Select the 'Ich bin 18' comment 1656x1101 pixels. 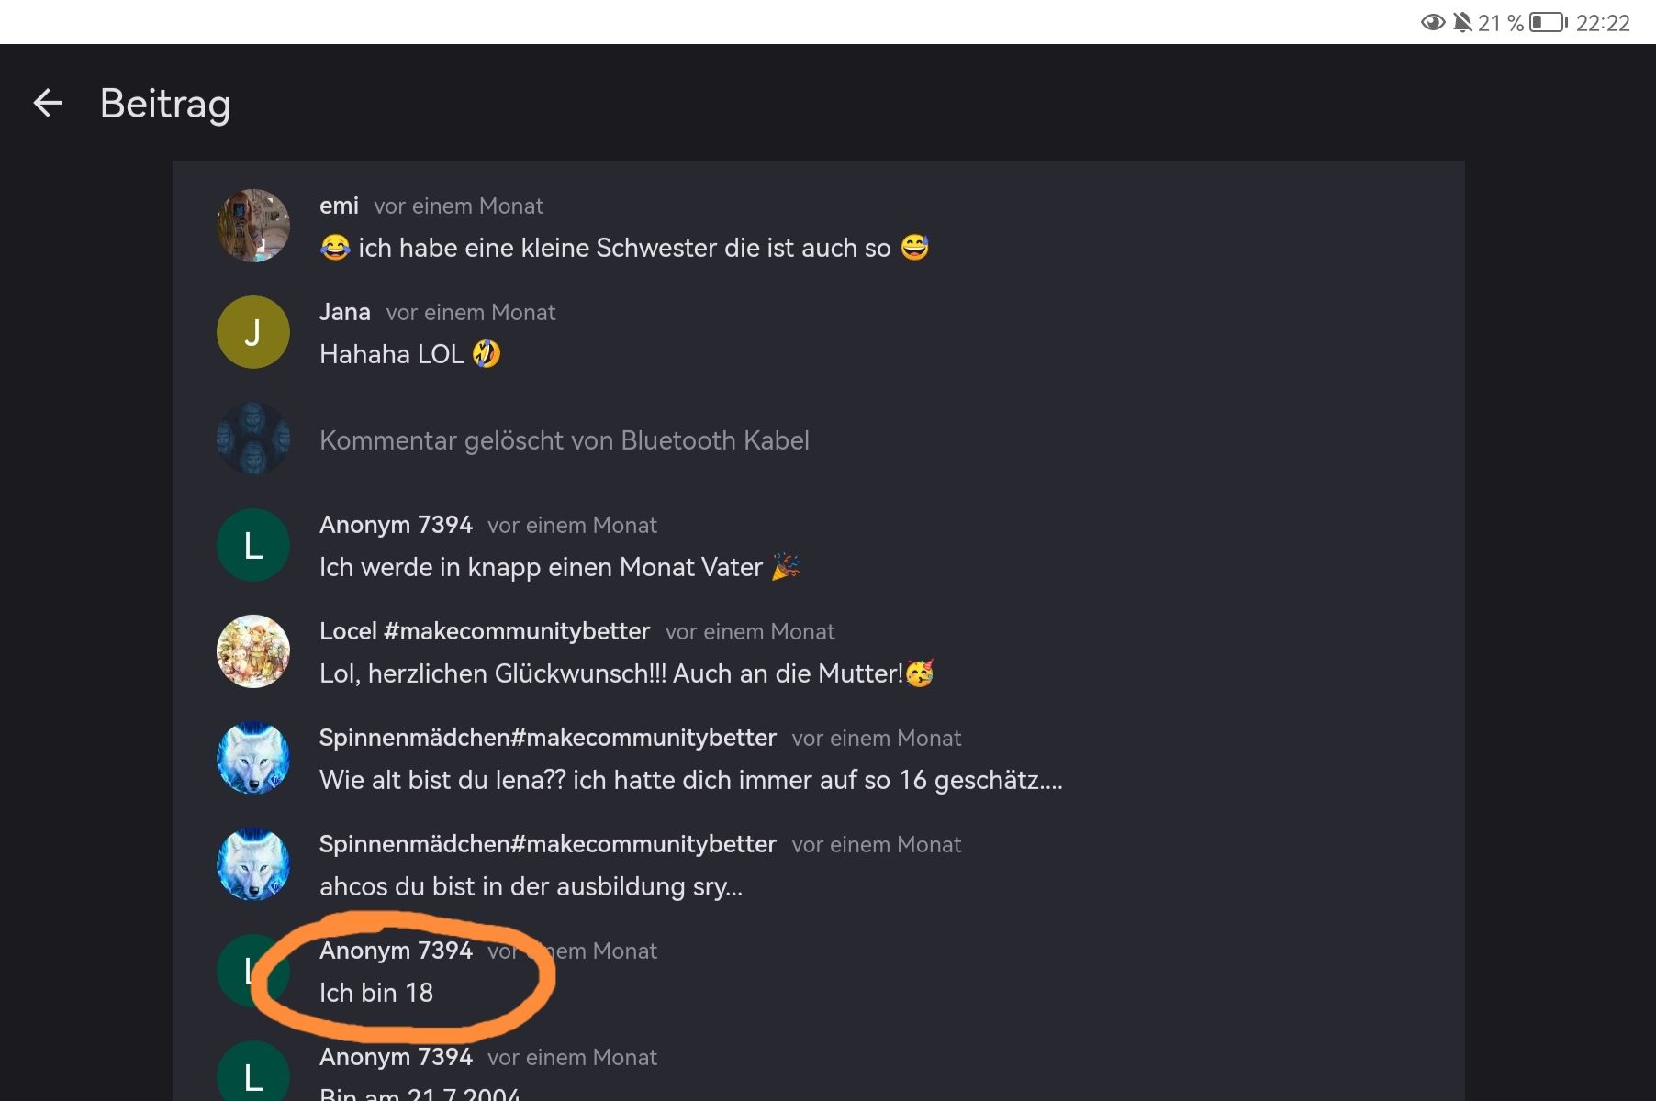(376, 993)
